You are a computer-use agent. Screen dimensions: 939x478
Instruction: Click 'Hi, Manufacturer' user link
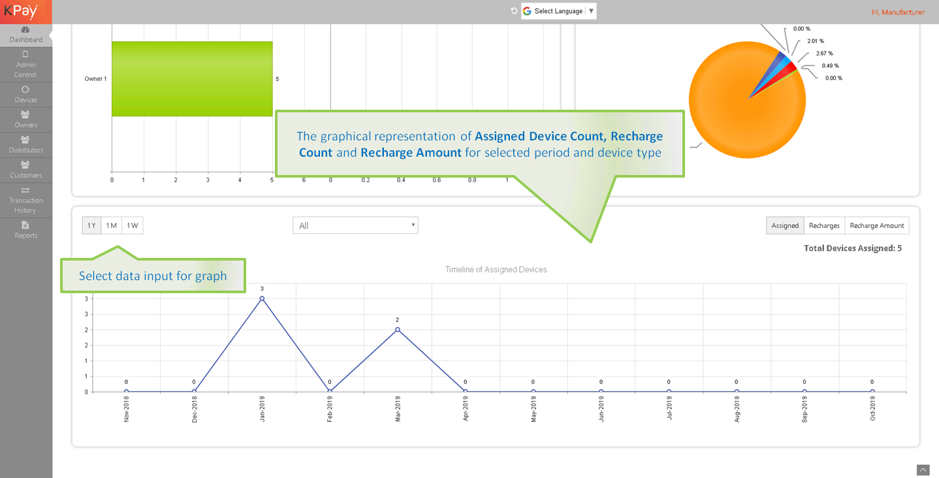coord(898,12)
